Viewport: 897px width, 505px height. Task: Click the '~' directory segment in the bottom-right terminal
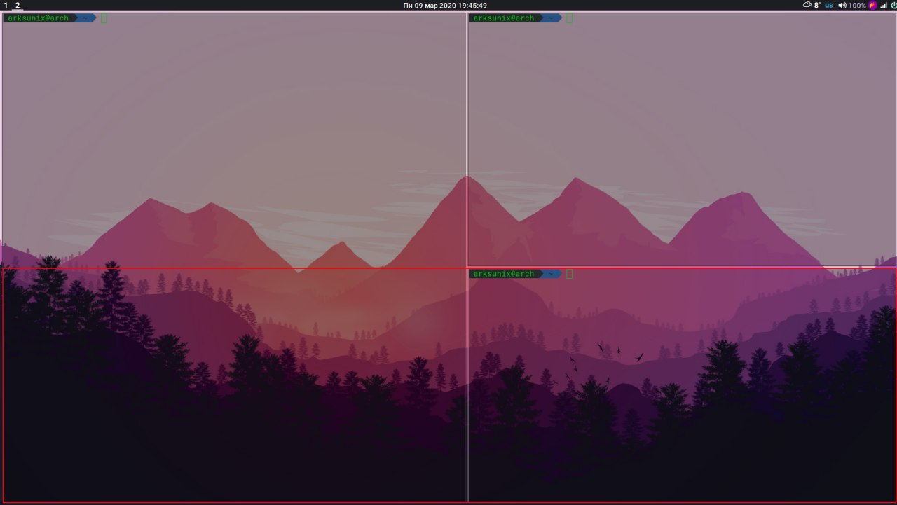coord(551,274)
